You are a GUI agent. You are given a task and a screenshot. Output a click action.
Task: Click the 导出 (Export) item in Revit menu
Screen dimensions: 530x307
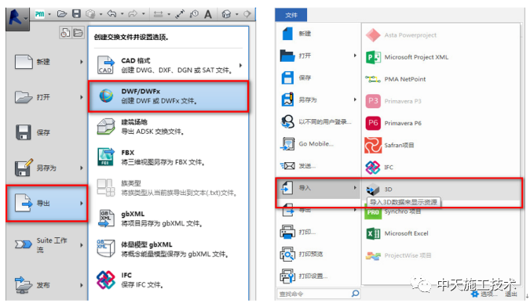pyautogui.click(x=47, y=203)
